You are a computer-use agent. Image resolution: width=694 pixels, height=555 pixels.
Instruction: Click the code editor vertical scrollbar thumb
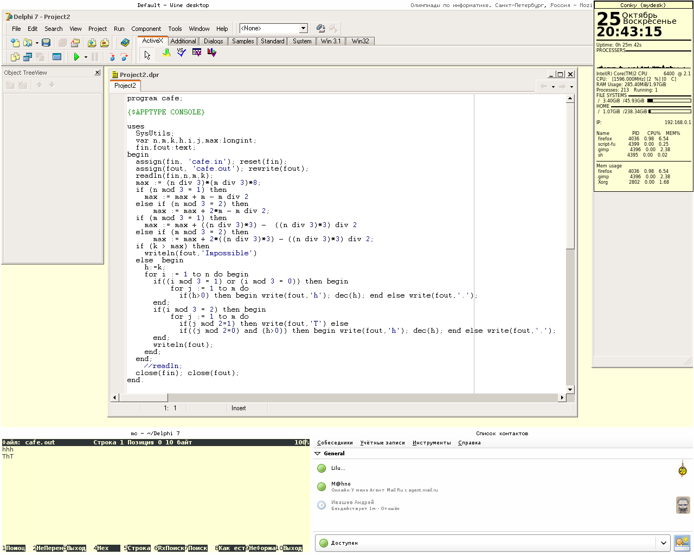(x=570, y=176)
